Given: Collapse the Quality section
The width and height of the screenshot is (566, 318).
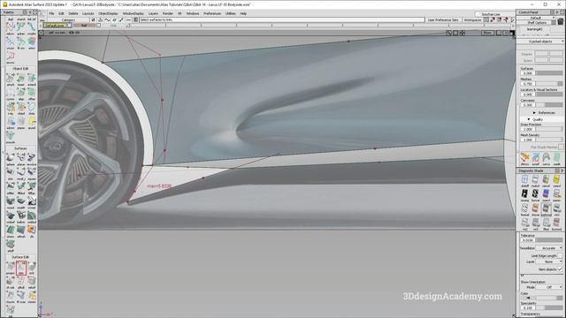Looking at the screenshot, I should pos(529,119).
